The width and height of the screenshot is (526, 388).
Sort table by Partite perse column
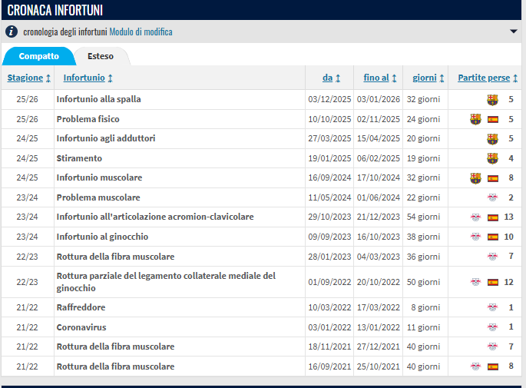point(484,78)
